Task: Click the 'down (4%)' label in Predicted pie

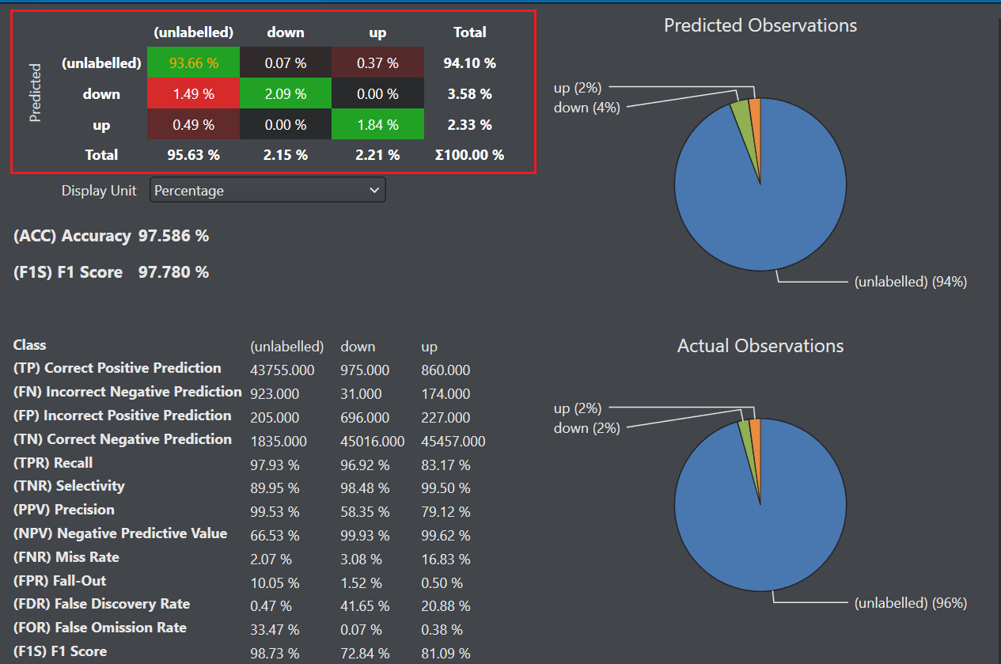Action: click(x=587, y=108)
